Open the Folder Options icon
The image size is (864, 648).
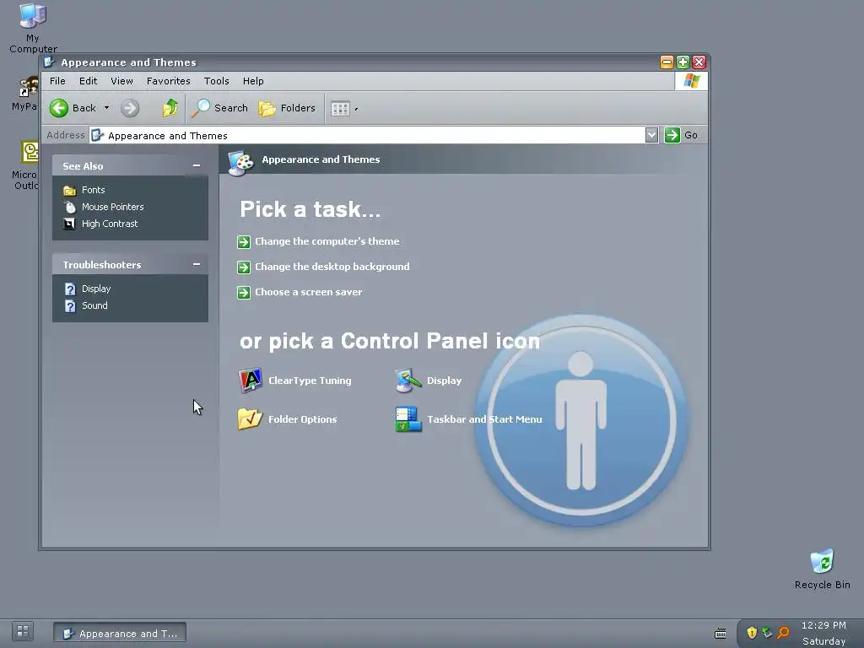tap(250, 419)
